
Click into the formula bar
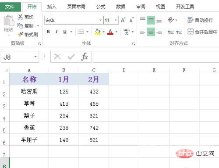click(x=156, y=57)
